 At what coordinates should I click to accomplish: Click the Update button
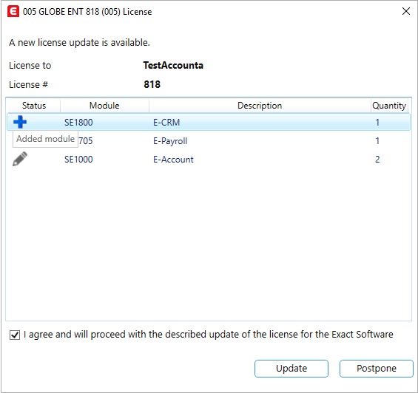(x=291, y=369)
